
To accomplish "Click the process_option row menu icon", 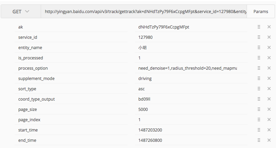I will pos(259,68).
